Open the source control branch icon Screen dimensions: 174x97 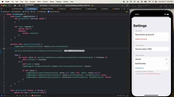(x=23, y=5)
